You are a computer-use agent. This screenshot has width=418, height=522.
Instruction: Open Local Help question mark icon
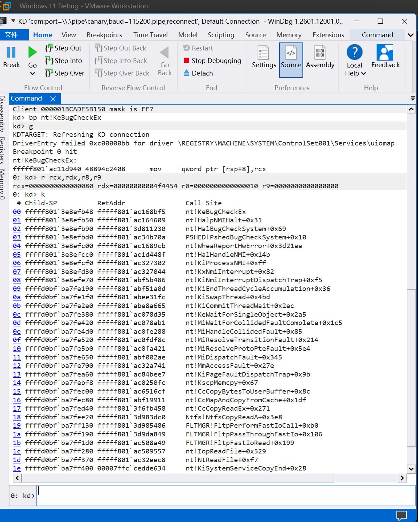(x=355, y=52)
